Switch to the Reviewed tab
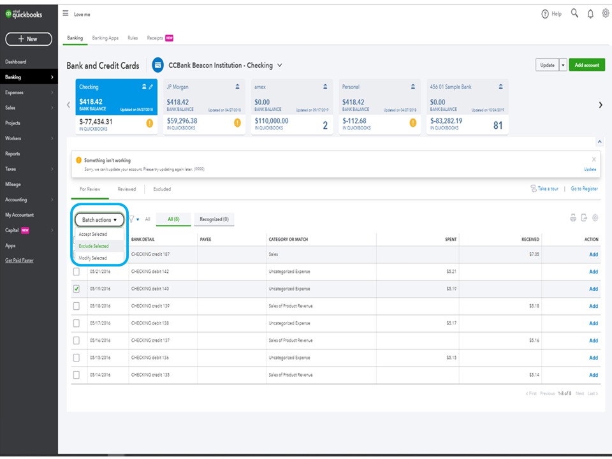The image size is (612, 459). click(126, 189)
